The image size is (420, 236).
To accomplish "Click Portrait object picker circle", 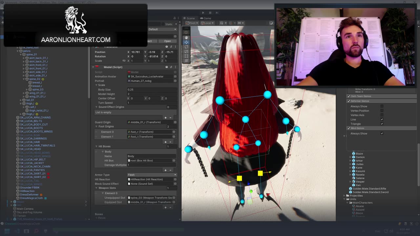I will click(175, 81).
